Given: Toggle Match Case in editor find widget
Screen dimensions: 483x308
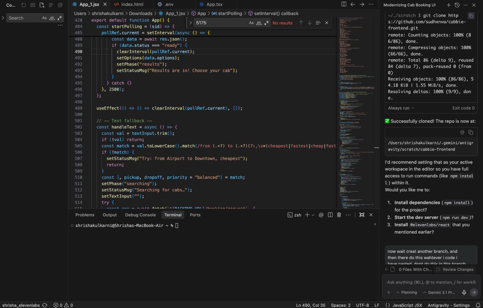Looking at the screenshot, I should [x=251, y=23].
